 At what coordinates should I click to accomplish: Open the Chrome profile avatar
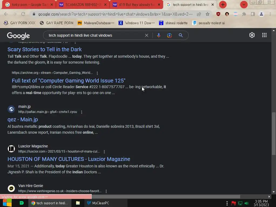pos(261,14)
